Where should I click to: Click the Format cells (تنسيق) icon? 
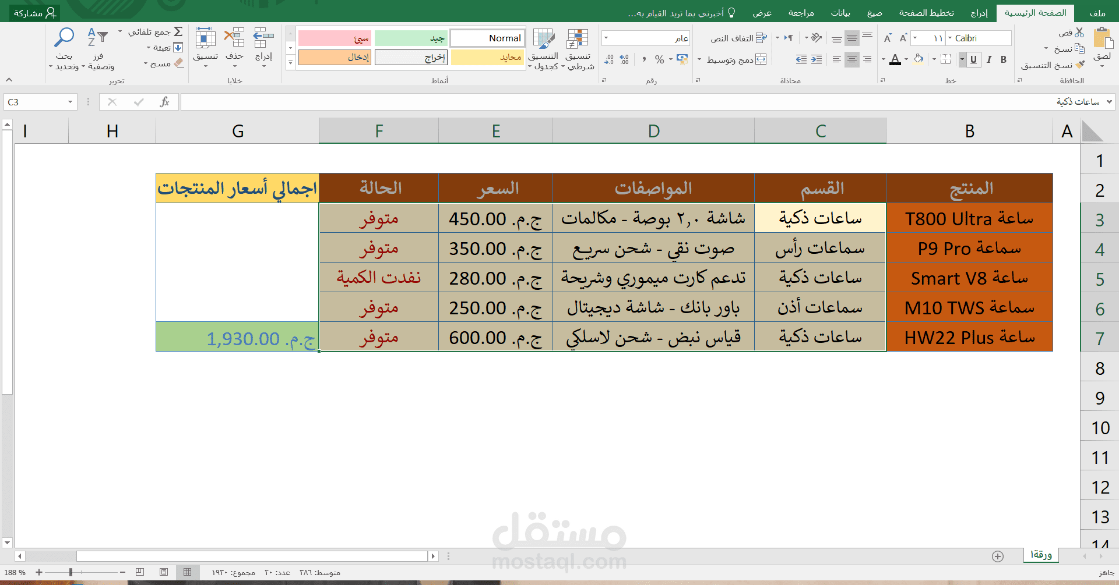pyautogui.click(x=205, y=38)
